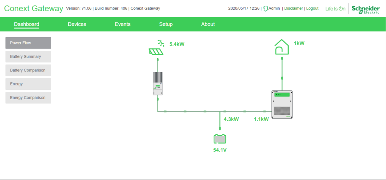The width and height of the screenshot is (386, 180).
Task: Open the Devices tab
Action: point(77,24)
